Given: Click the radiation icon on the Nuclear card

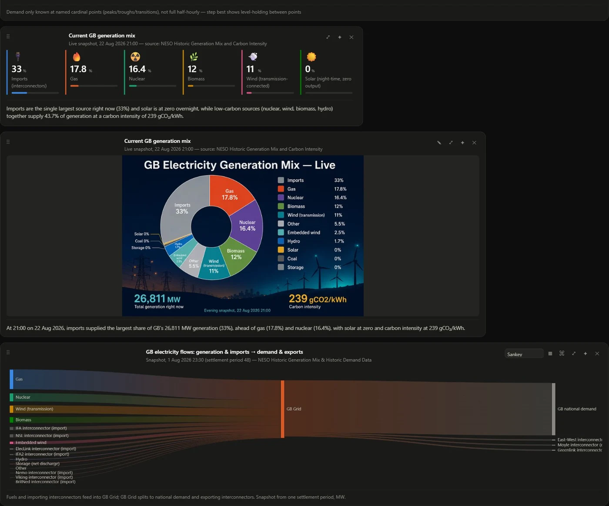Looking at the screenshot, I should click(135, 57).
